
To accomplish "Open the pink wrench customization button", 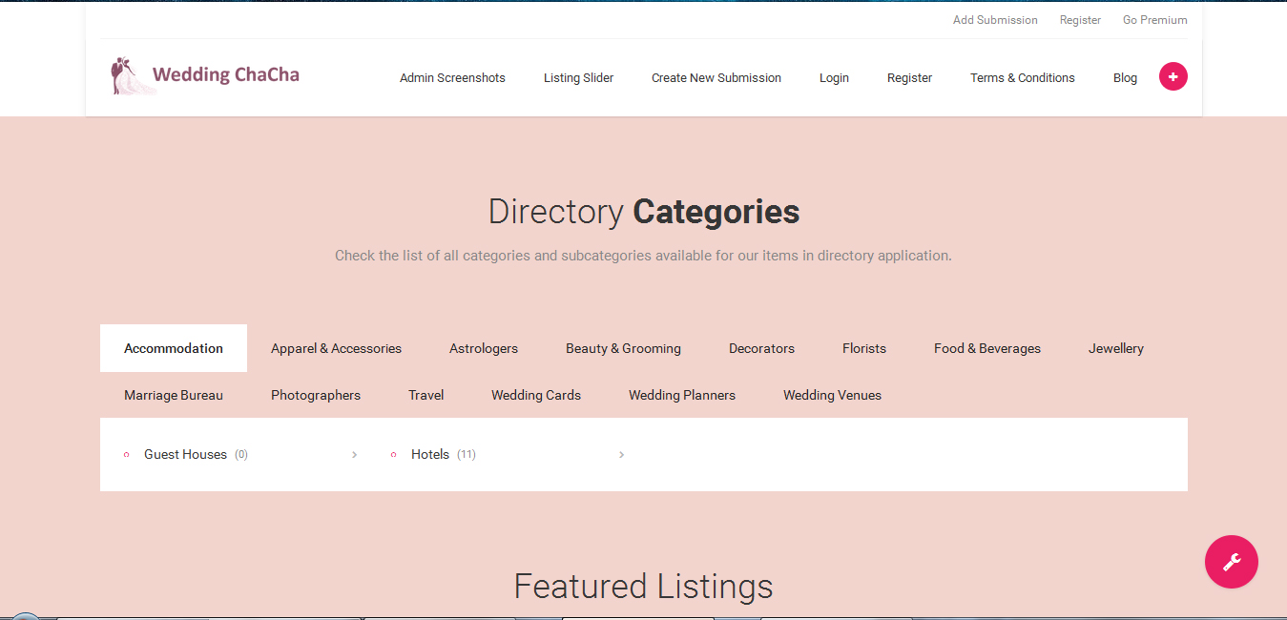I will coord(1231,562).
